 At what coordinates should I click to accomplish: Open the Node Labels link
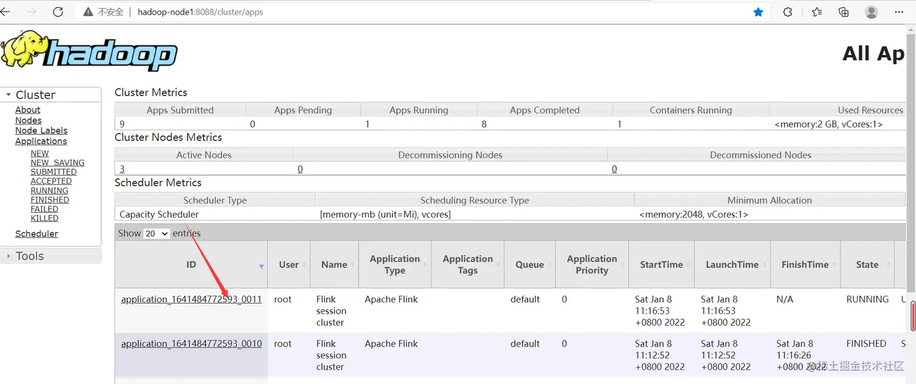tap(41, 131)
